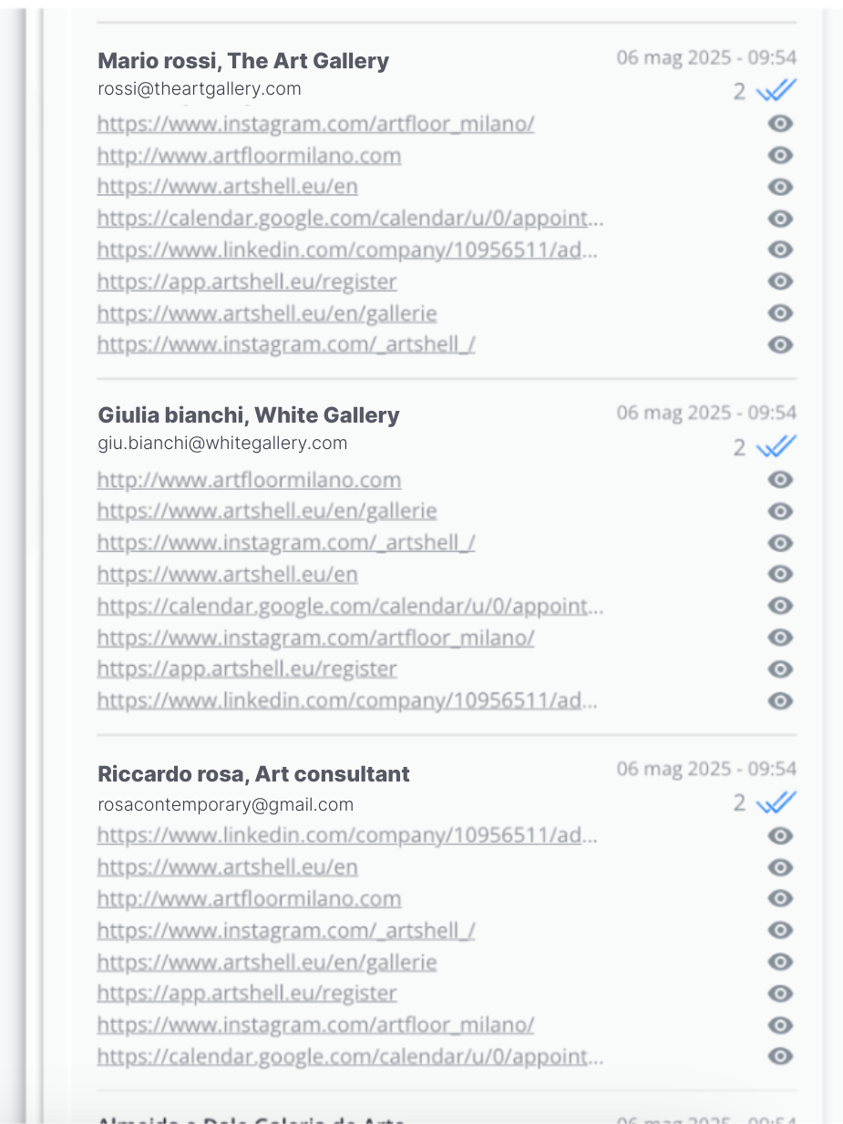Open Mario's artshell.eu/en link
Viewport: 843px width, 1124px height.
coord(227,187)
